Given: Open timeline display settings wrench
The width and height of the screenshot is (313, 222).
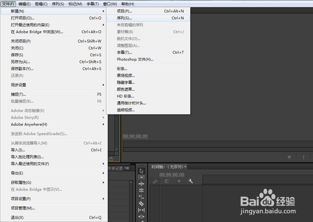Looking at the screenshot, I should (191, 181).
